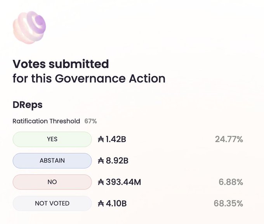Click the "Ratification Threshold" label

coord(46,121)
